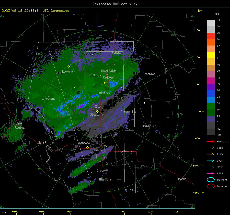The height and width of the screenshot is (215, 230).
Task: Click the yellow diamond marker near Cochrane
Action: click(87, 148)
